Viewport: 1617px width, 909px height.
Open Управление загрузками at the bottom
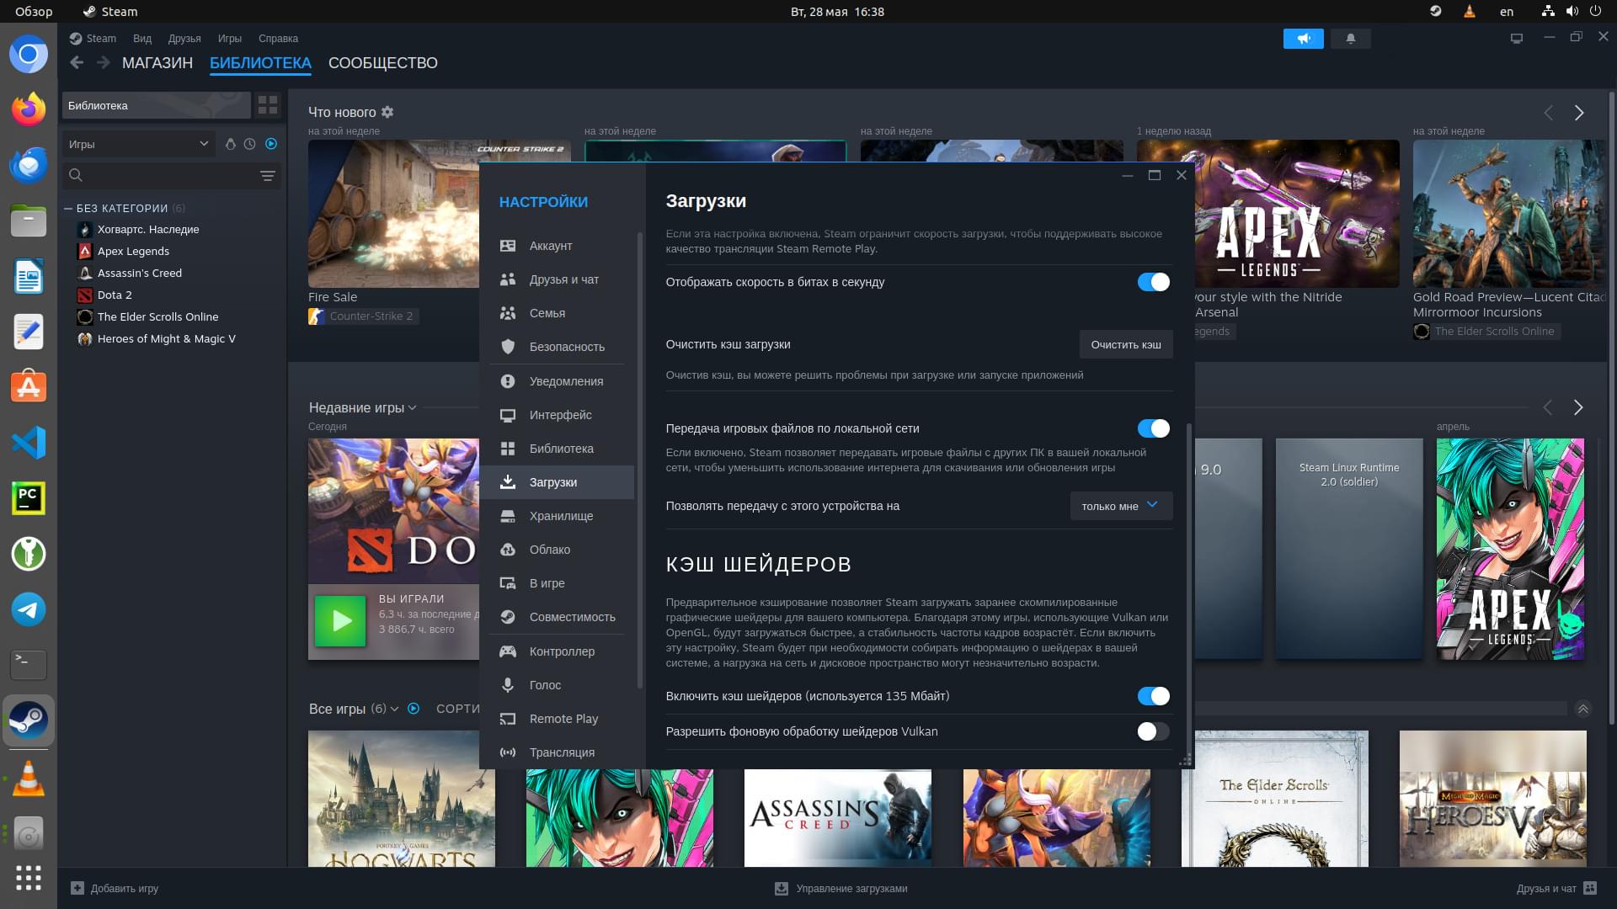pos(841,888)
